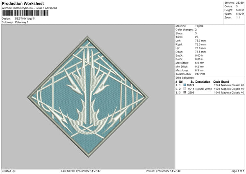
Task: Click the Zoom value 1:1
Action: tap(238, 18)
